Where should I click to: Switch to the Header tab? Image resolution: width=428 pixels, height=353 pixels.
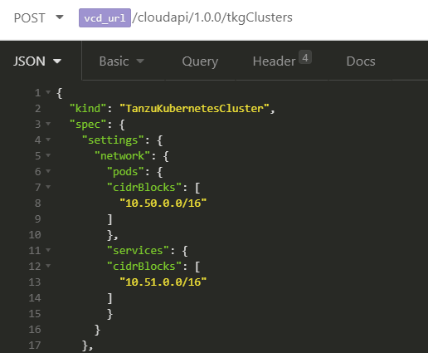(x=274, y=61)
